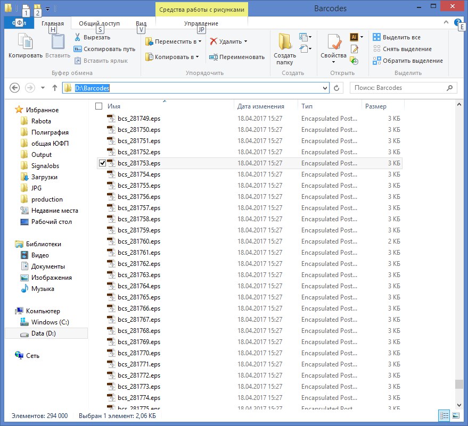Switch to Общий доступ tab
The width and height of the screenshot is (468, 426).
(99, 23)
